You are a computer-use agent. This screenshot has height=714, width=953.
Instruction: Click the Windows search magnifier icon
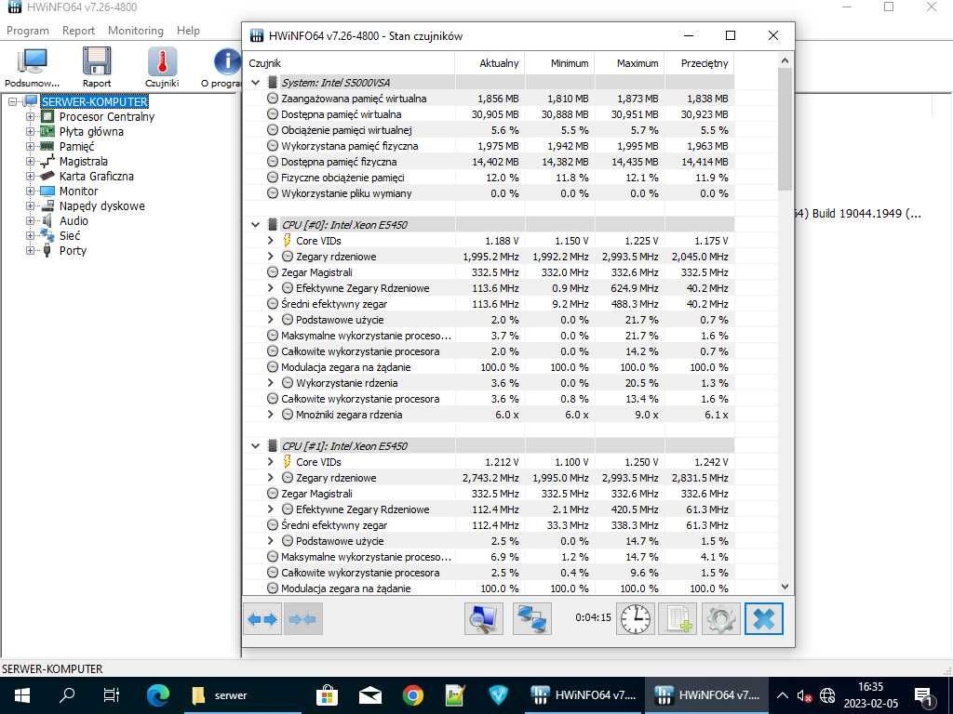67,695
